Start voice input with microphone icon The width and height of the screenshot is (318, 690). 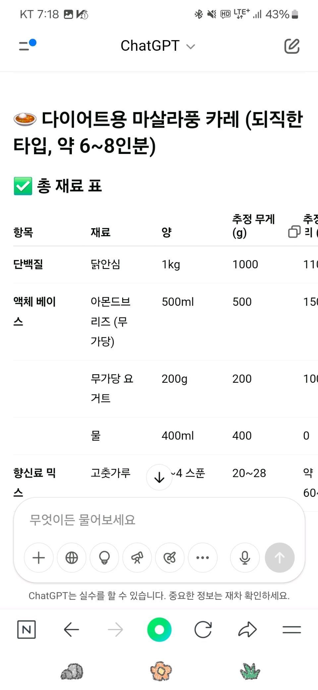click(x=245, y=558)
